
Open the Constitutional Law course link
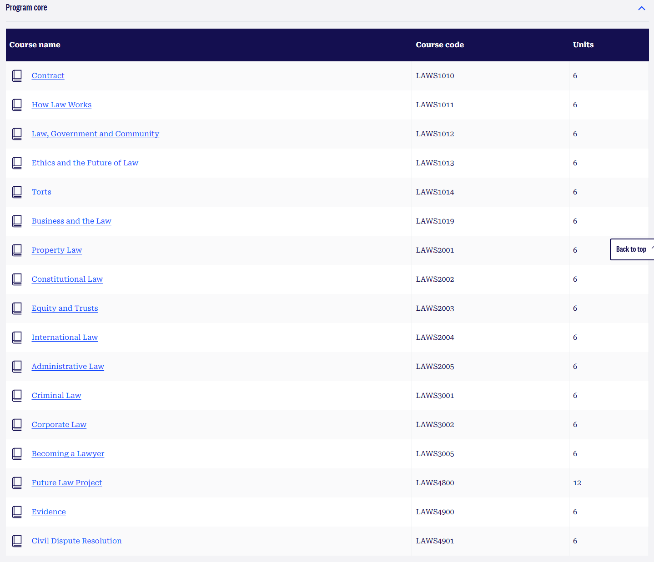click(x=67, y=279)
